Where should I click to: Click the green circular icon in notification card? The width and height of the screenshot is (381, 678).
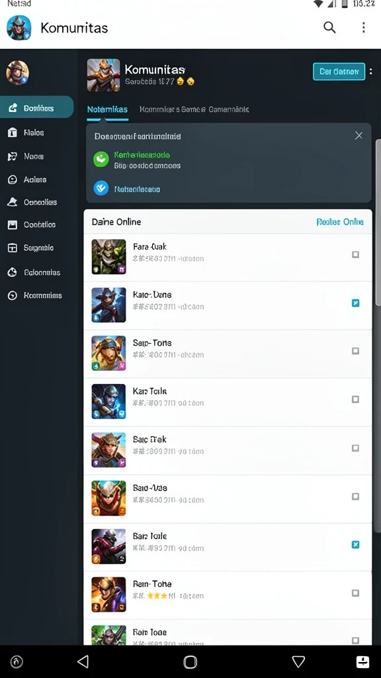pyautogui.click(x=101, y=160)
